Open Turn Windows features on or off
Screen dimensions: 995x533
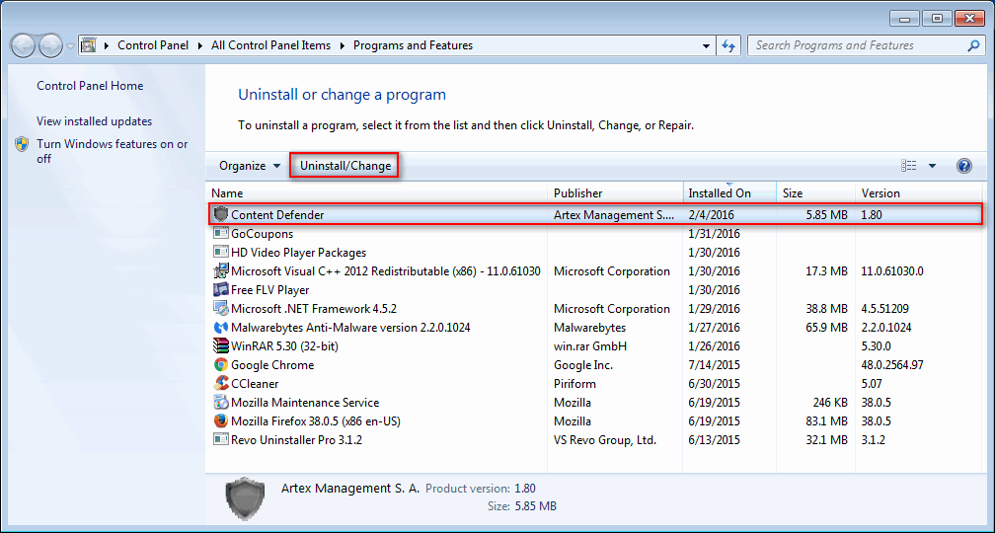(x=113, y=152)
